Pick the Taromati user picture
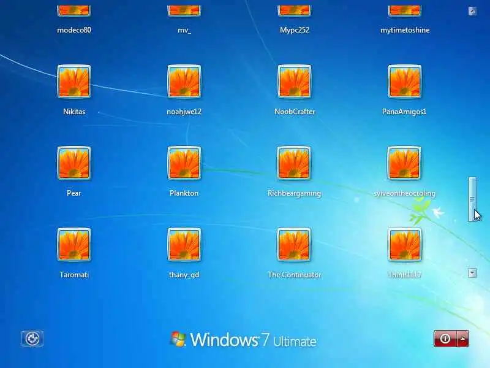Viewport: 490px width, 368px height. [74, 244]
